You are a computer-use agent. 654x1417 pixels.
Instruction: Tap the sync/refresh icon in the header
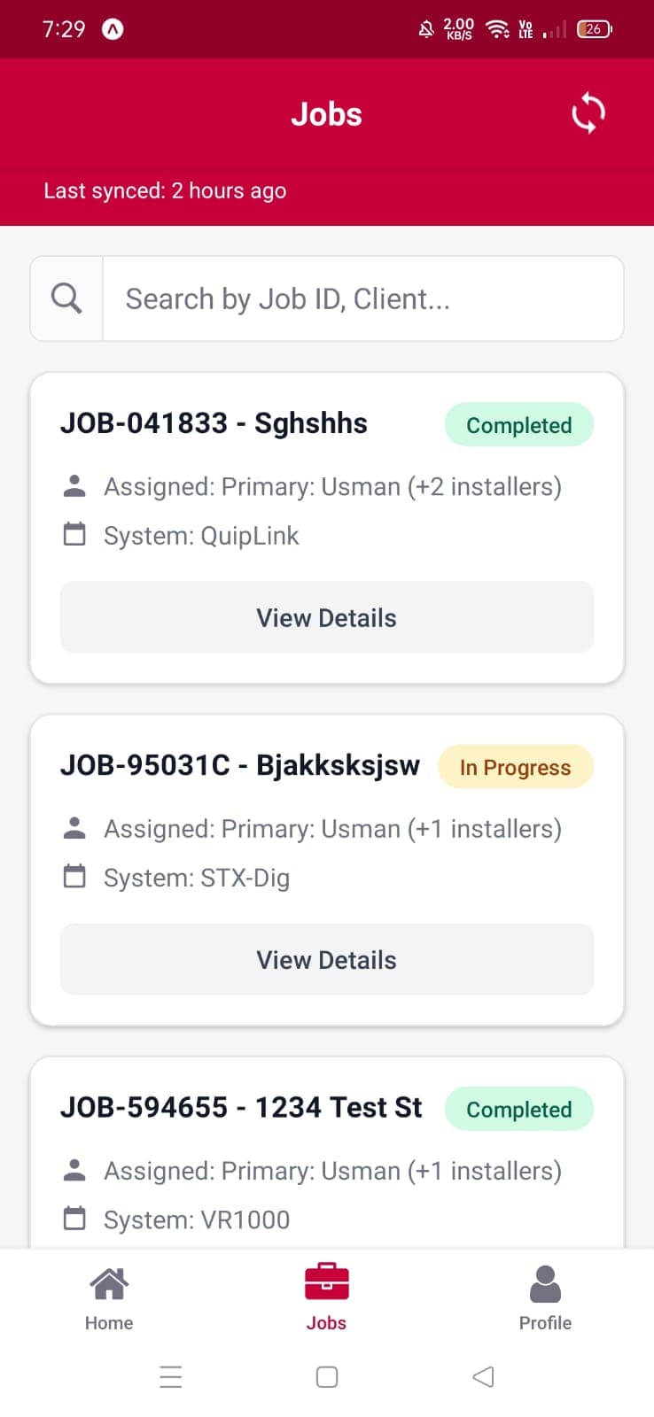588,113
